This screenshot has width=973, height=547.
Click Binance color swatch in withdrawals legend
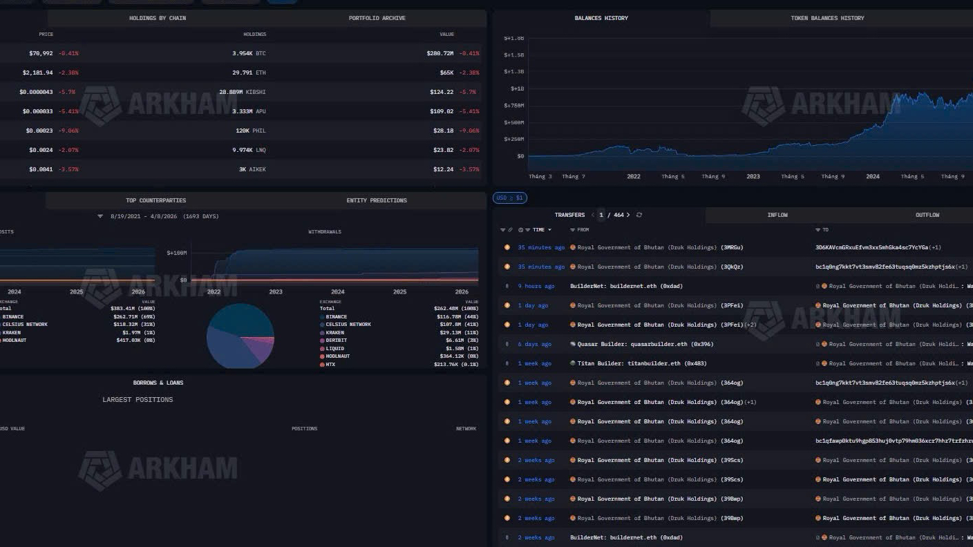[322, 316]
